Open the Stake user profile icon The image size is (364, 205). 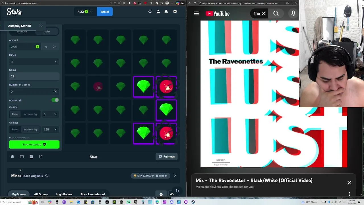point(158,12)
